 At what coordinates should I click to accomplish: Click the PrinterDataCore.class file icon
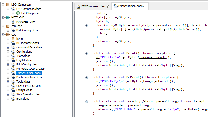tap(13, 69)
